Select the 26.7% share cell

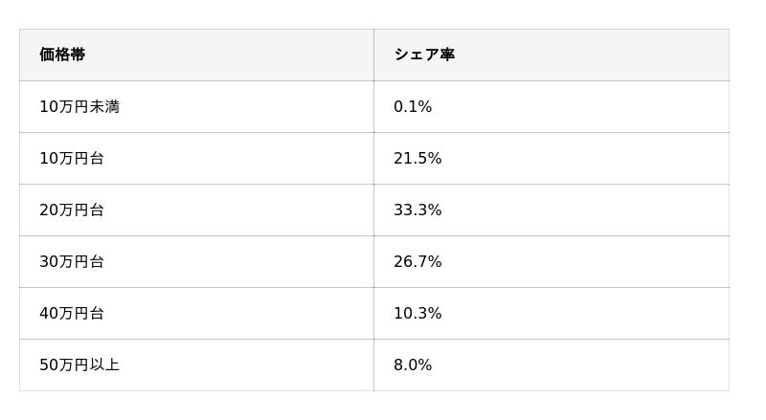coord(417,261)
